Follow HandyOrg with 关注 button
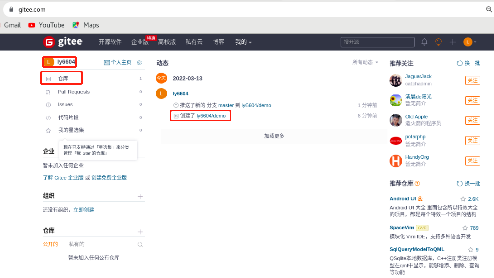494x278 pixels. click(x=472, y=161)
